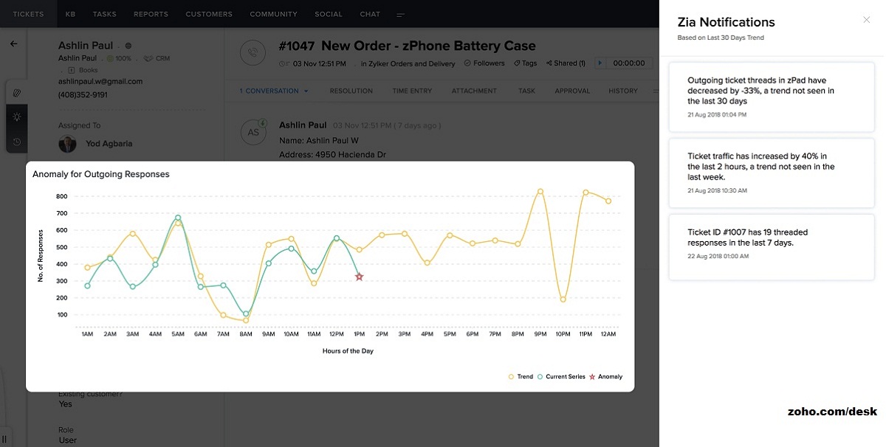Open the history clock sidebar icon

coord(16,142)
